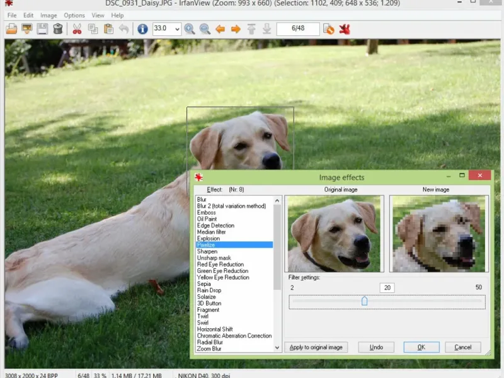Zoom in with the magnifier plus icon
The width and height of the screenshot is (504, 378).
click(x=190, y=28)
